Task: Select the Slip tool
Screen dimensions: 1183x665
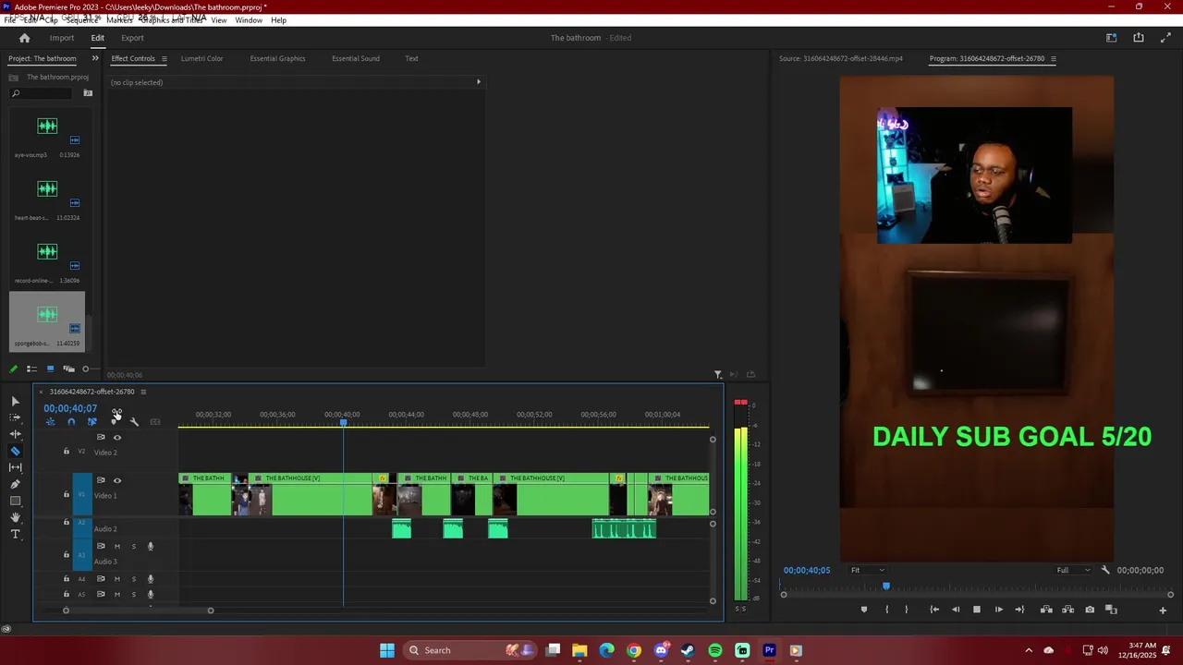Action: pyautogui.click(x=15, y=467)
